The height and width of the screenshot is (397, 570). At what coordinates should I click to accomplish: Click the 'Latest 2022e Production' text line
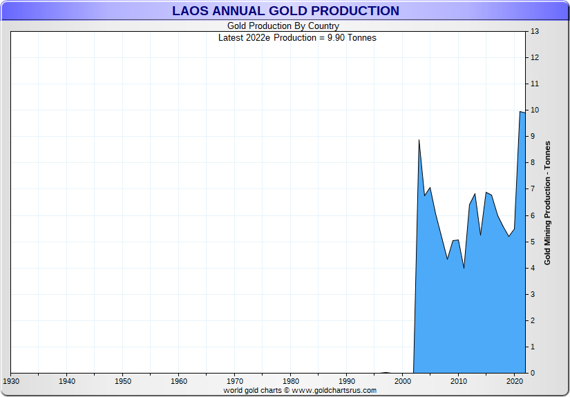point(297,37)
